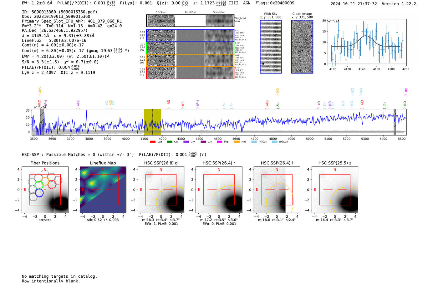Click the red fiber circle
The height and width of the screenshot is (298, 438).
point(52,184)
